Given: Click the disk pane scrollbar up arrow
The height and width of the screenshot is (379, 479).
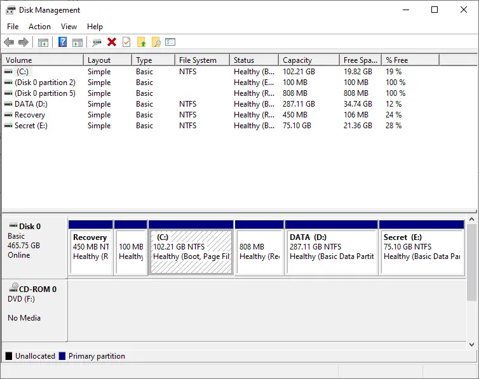Looking at the screenshot, I should click(471, 219).
